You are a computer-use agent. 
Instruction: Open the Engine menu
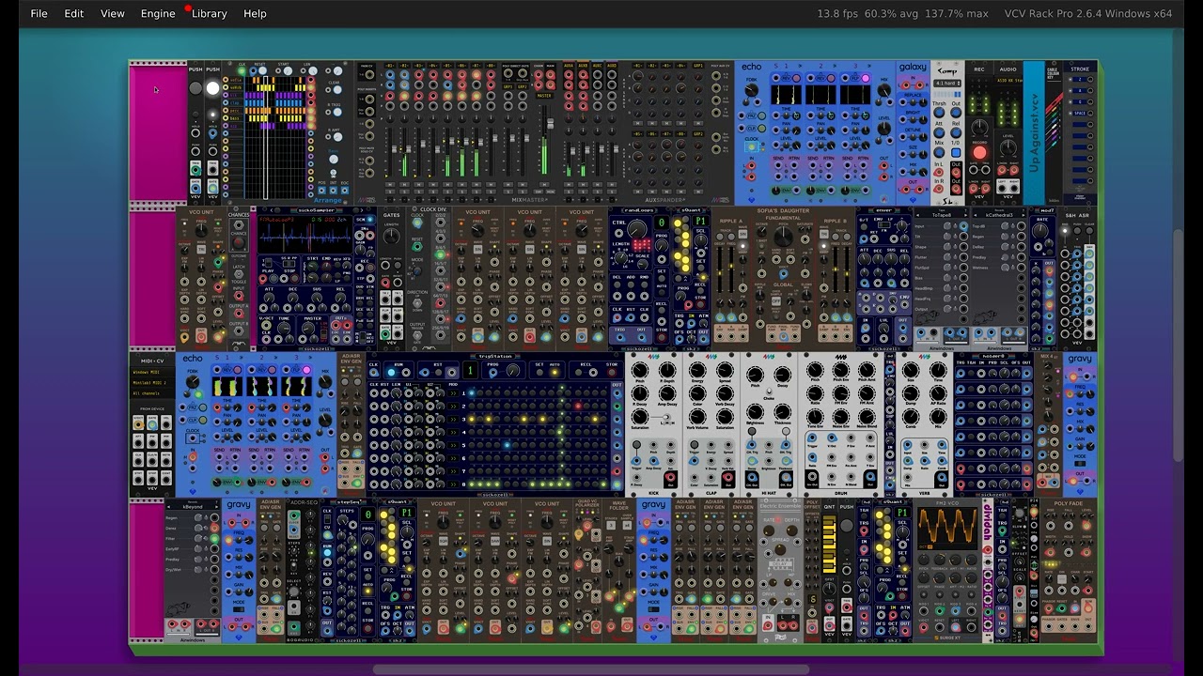coord(158,13)
